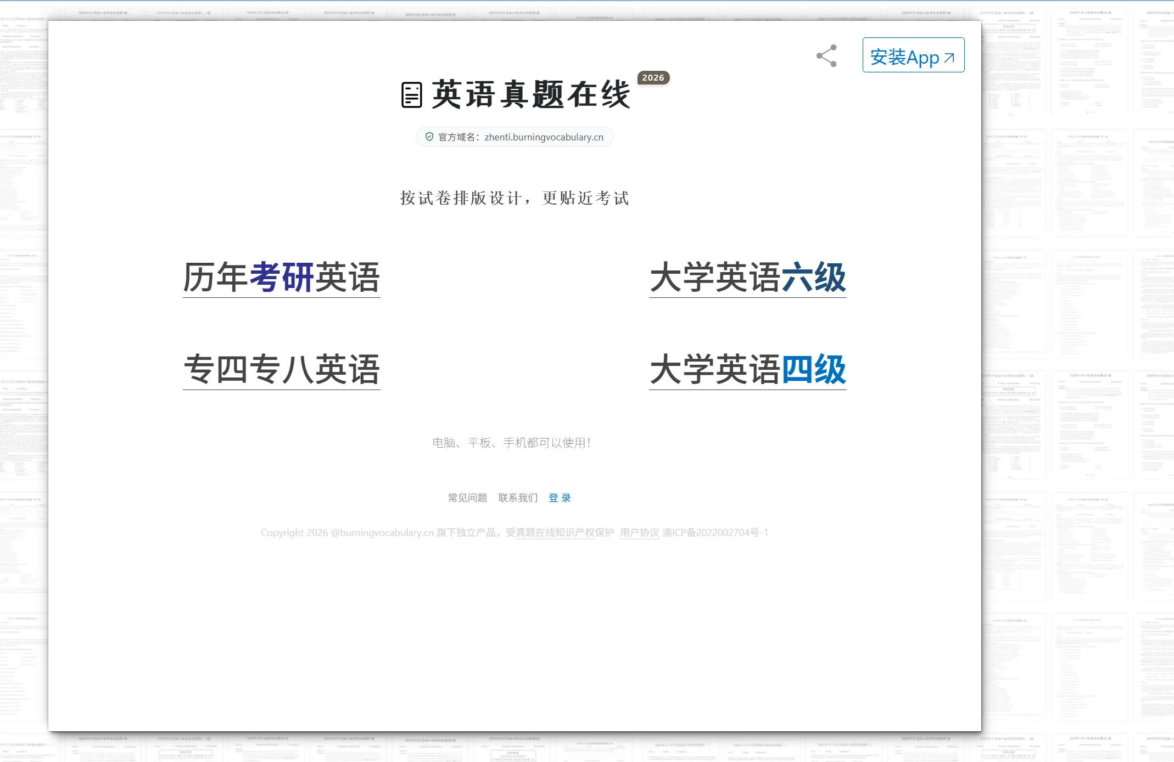This screenshot has width=1174, height=762.
Task: Click the 2026 badge above the title
Action: 652,77
